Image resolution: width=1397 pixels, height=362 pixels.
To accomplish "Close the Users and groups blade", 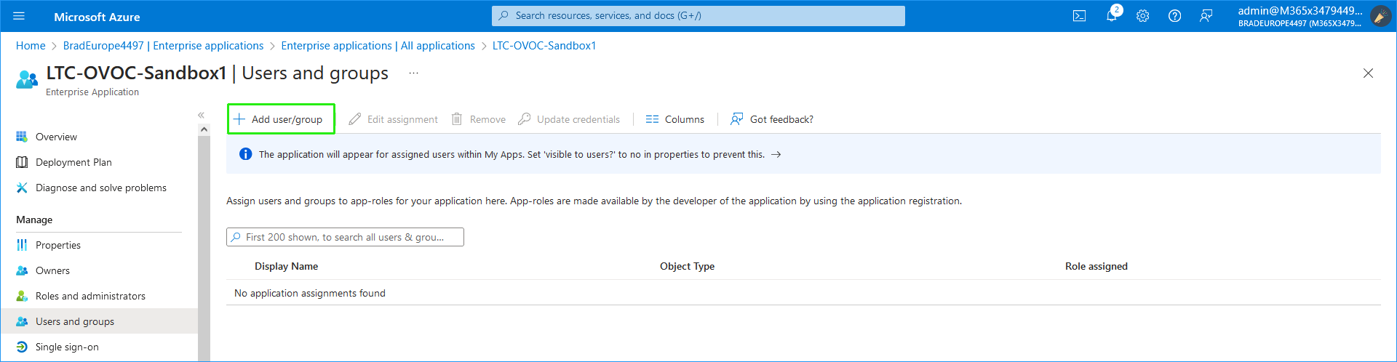I will click(x=1368, y=73).
